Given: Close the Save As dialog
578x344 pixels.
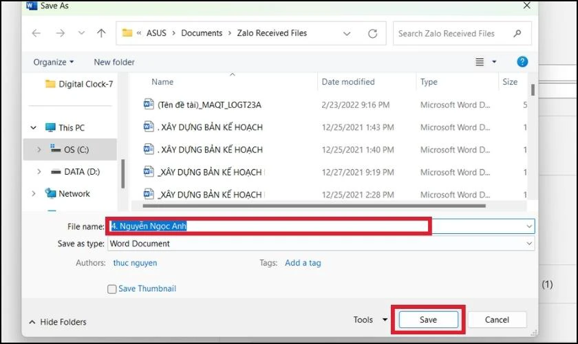Looking at the screenshot, I should pos(527,6).
